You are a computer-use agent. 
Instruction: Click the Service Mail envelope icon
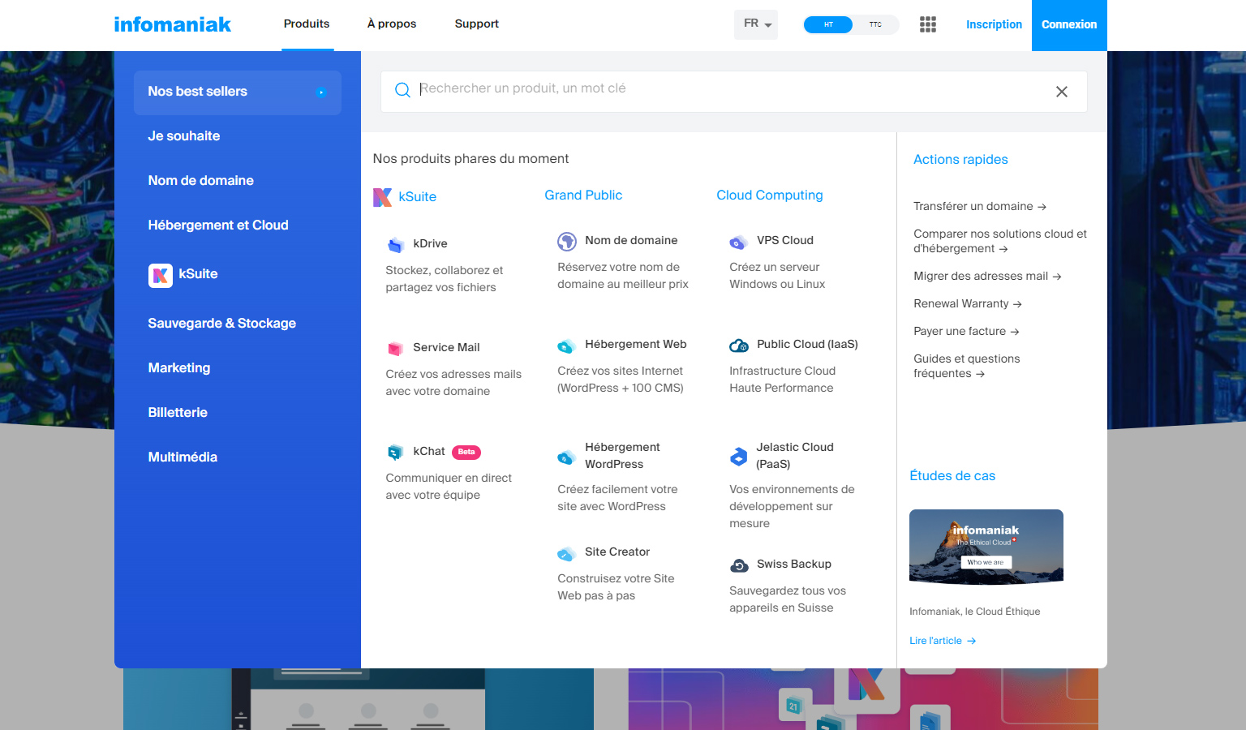pos(395,349)
